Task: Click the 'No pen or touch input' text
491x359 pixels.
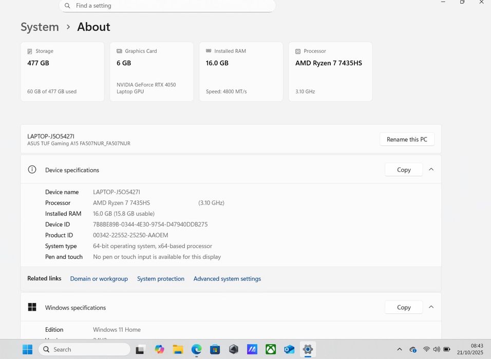Action: coord(157,257)
